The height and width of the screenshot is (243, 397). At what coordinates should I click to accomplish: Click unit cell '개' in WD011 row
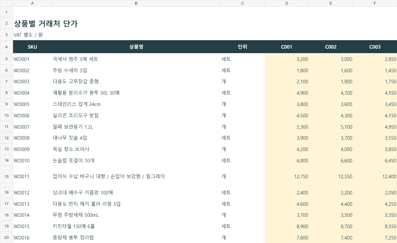coord(243,177)
